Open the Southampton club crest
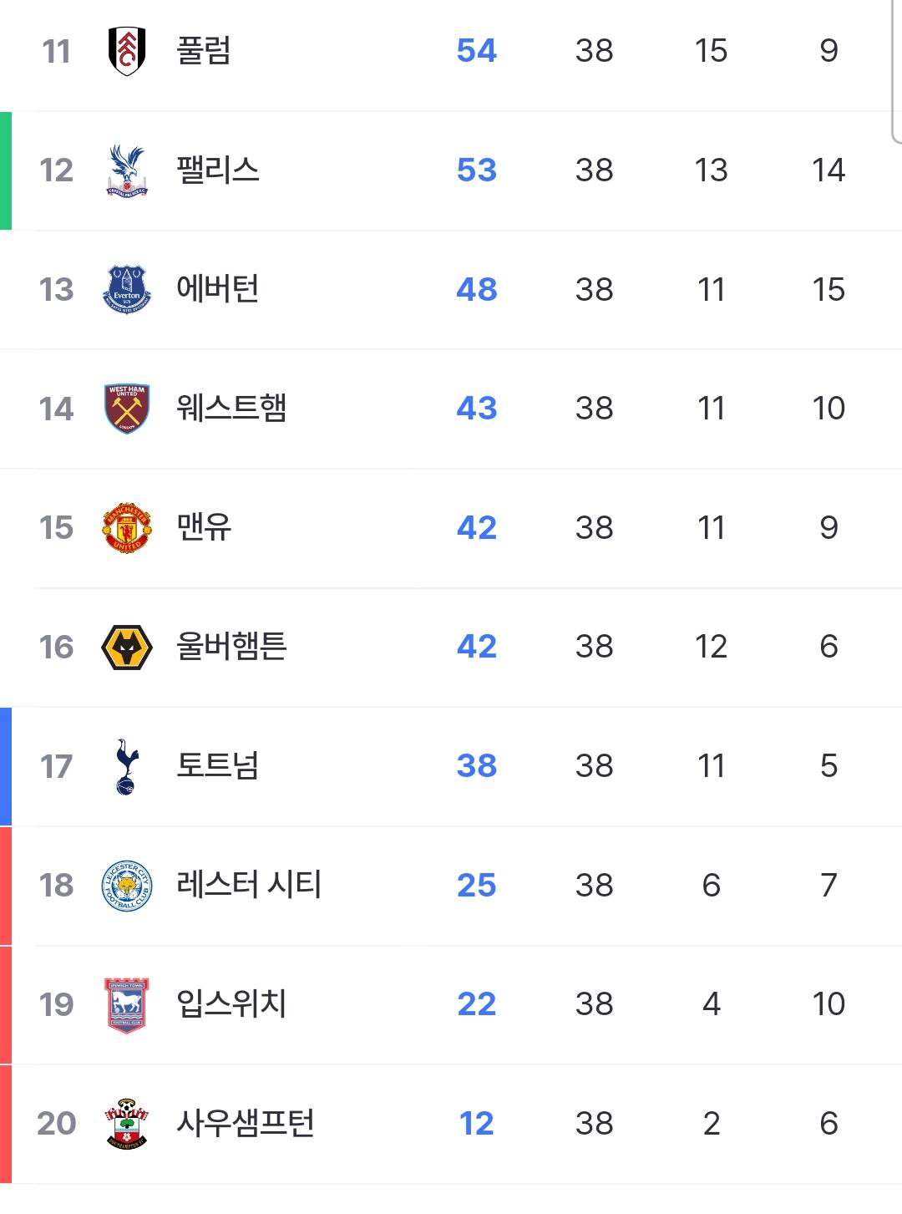902x1214 pixels. pos(127,1124)
